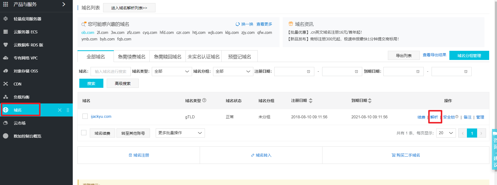497x185 pixels.
Task: Switch to the 急需续费域名 tab
Action: coord(132,57)
